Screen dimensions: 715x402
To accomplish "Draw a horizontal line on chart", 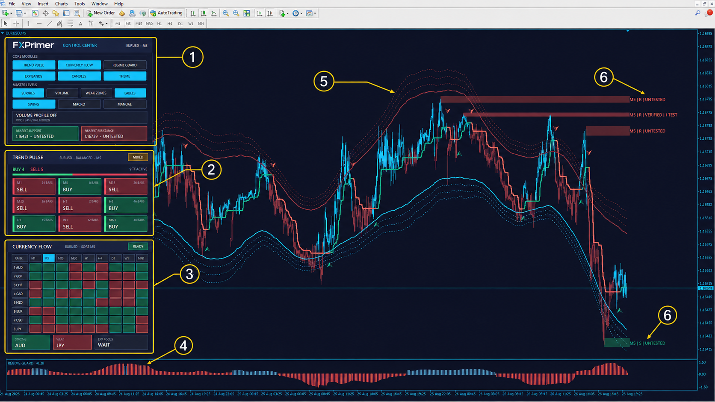I will click(x=39, y=24).
